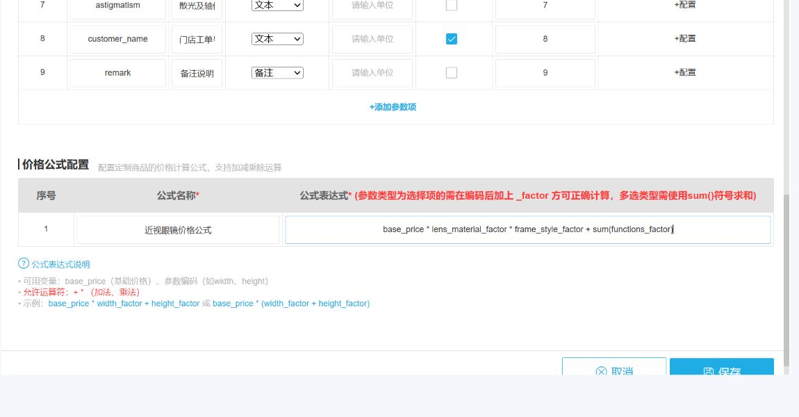Viewport: 799px width, 417px height.
Task: Open the type dropdown for astigmatism row
Action: pos(277,5)
